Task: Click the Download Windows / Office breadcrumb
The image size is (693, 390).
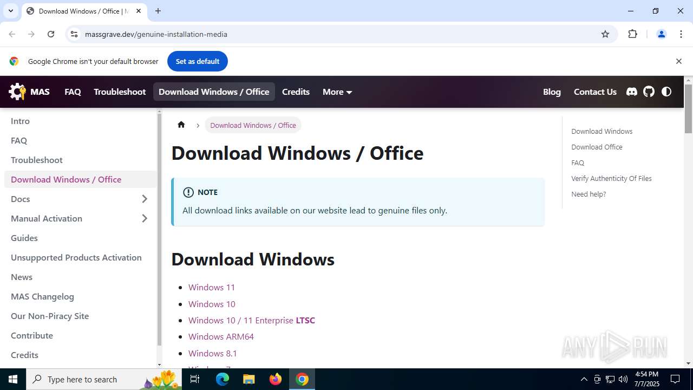Action: (x=253, y=125)
